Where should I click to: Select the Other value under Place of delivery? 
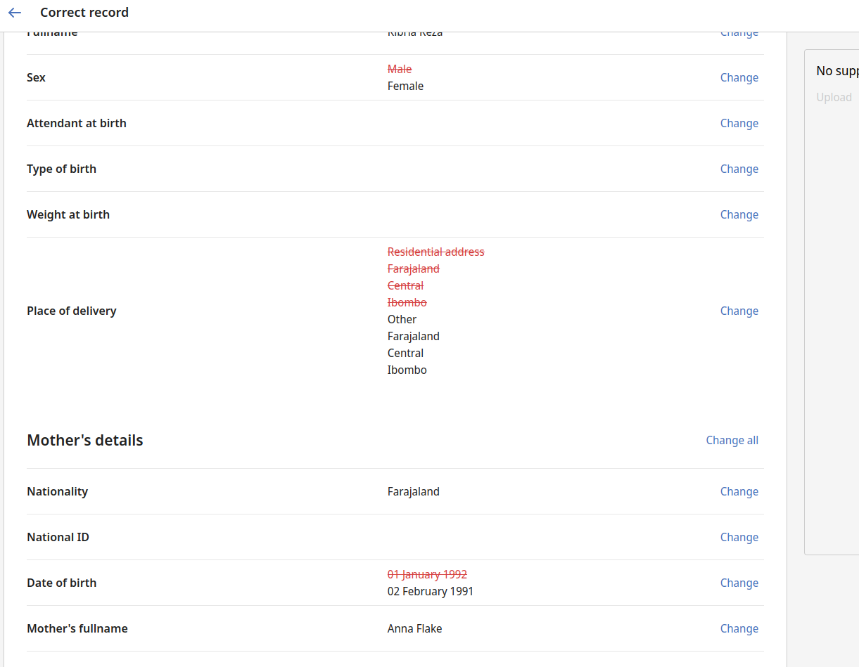(x=402, y=319)
